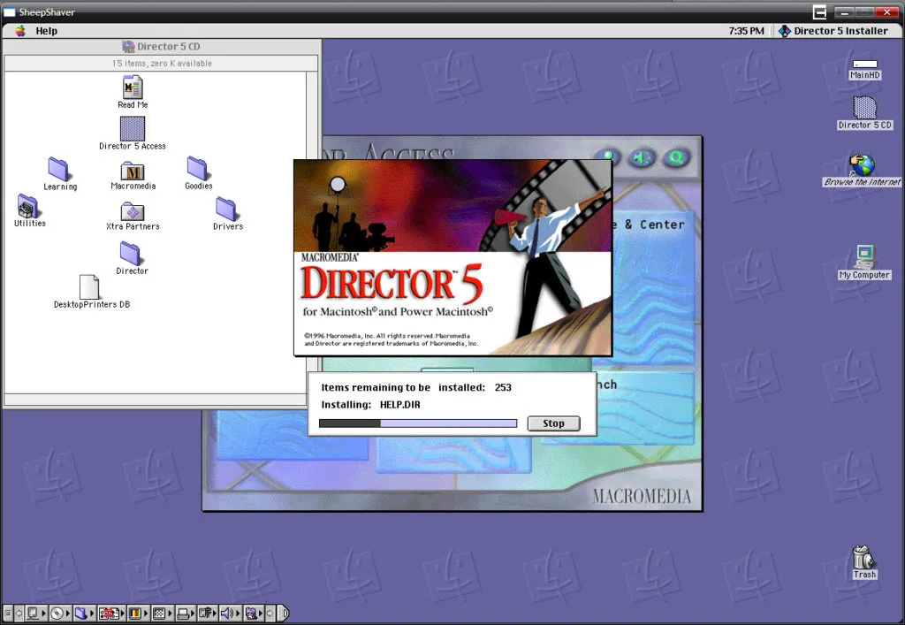Stop the installation
The image size is (905, 625).
(x=553, y=423)
